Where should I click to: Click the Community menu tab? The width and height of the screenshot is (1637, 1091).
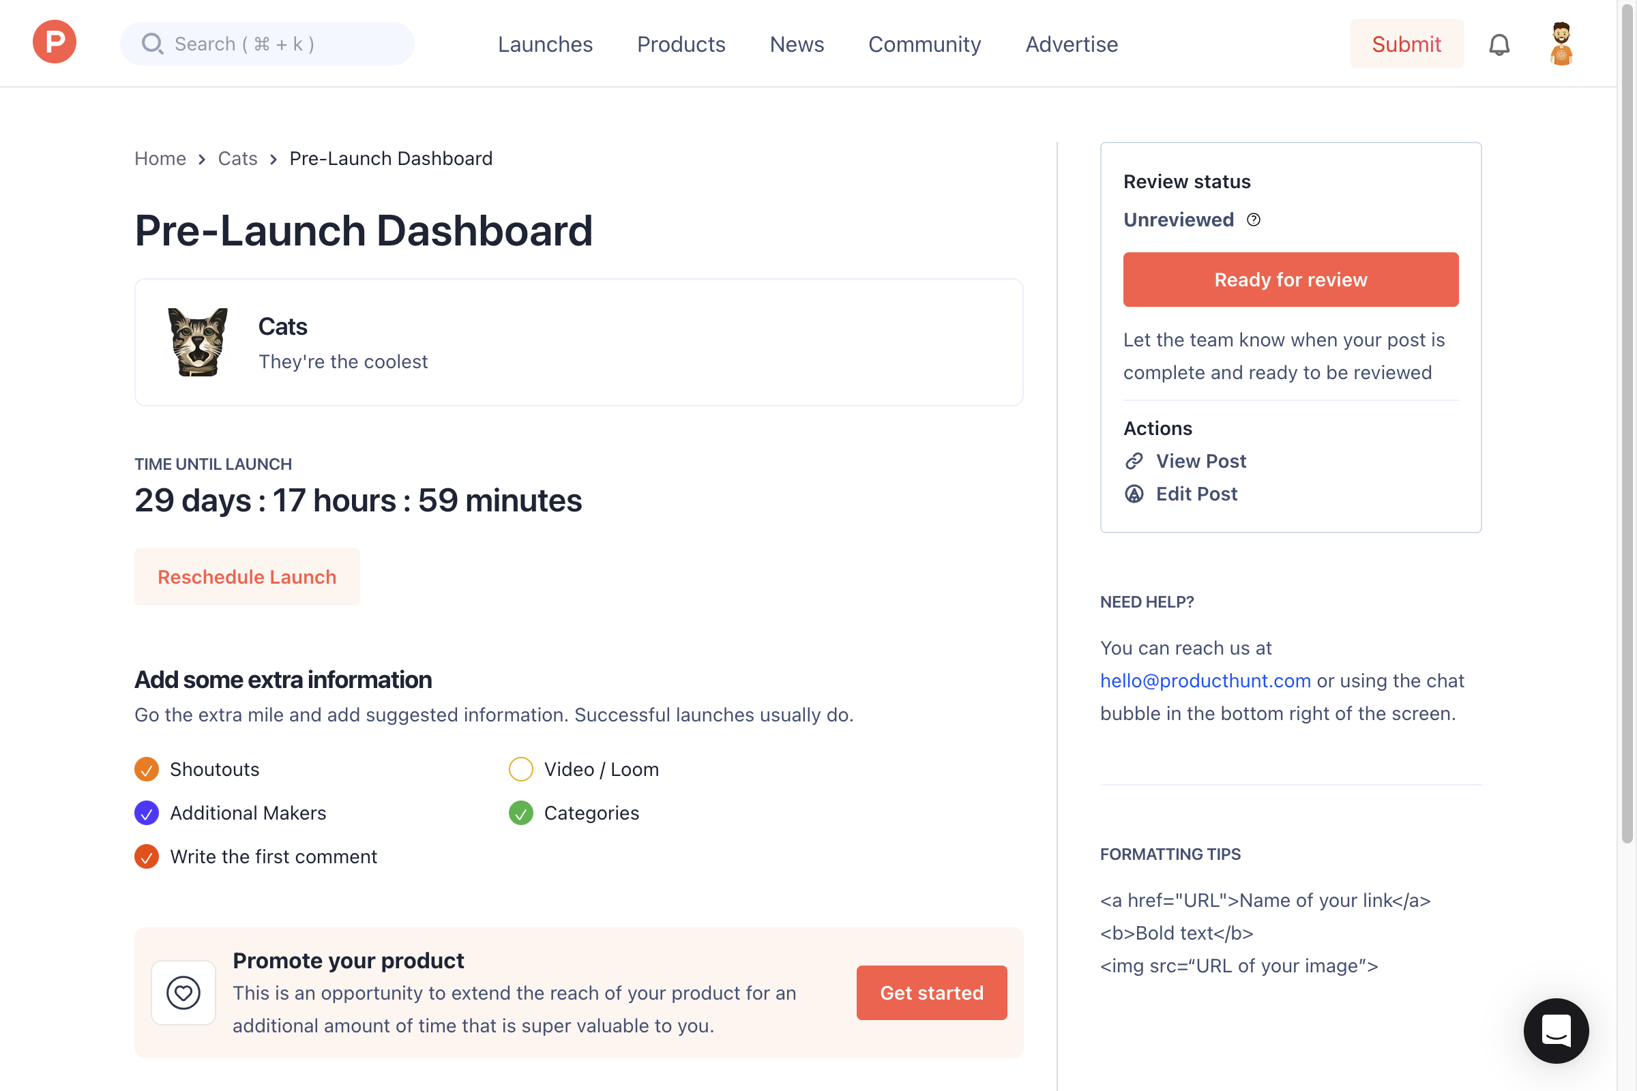click(924, 44)
